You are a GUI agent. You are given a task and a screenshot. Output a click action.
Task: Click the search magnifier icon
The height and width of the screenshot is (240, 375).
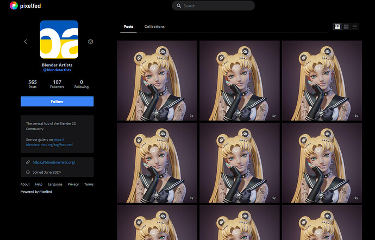[179, 6]
